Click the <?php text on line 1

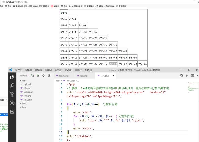71,84
